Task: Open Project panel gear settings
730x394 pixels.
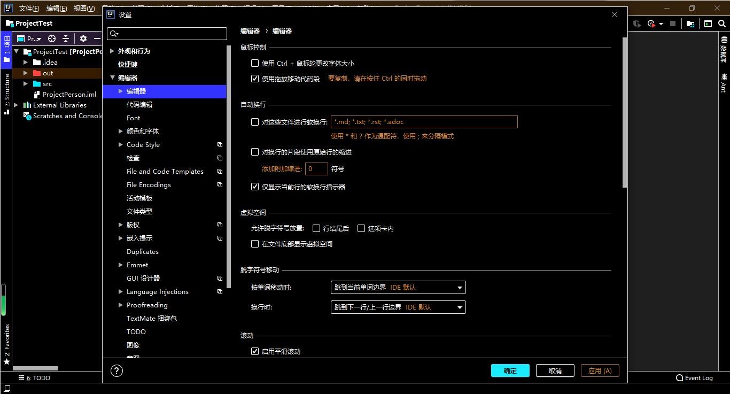Action: [83, 38]
